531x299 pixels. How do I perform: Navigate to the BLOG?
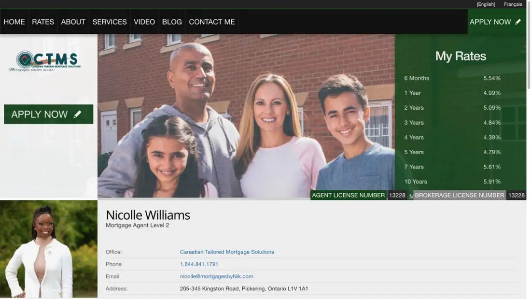pyautogui.click(x=172, y=22)
